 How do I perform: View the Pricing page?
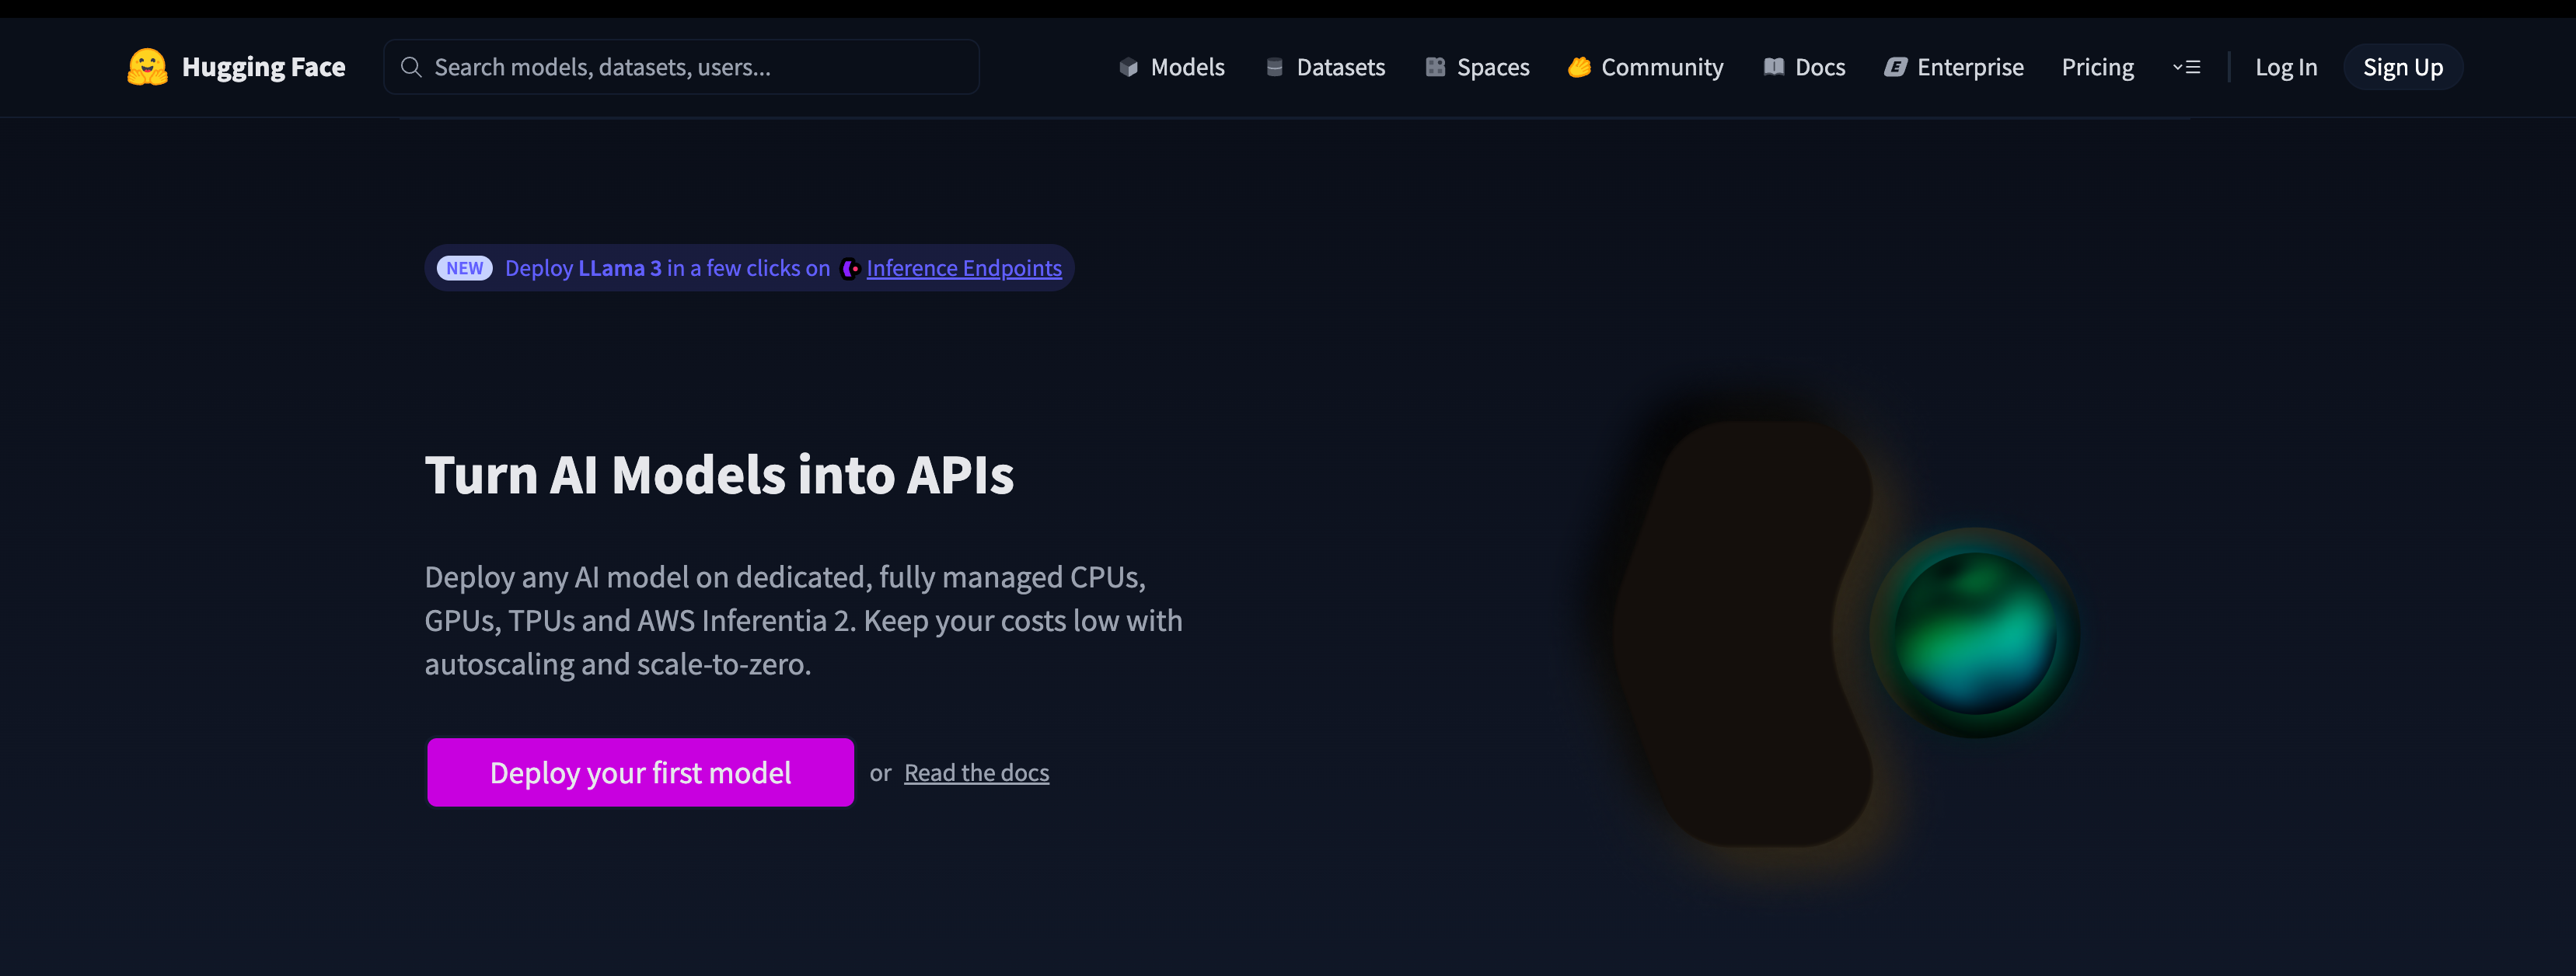click(x=2097, y=67)
